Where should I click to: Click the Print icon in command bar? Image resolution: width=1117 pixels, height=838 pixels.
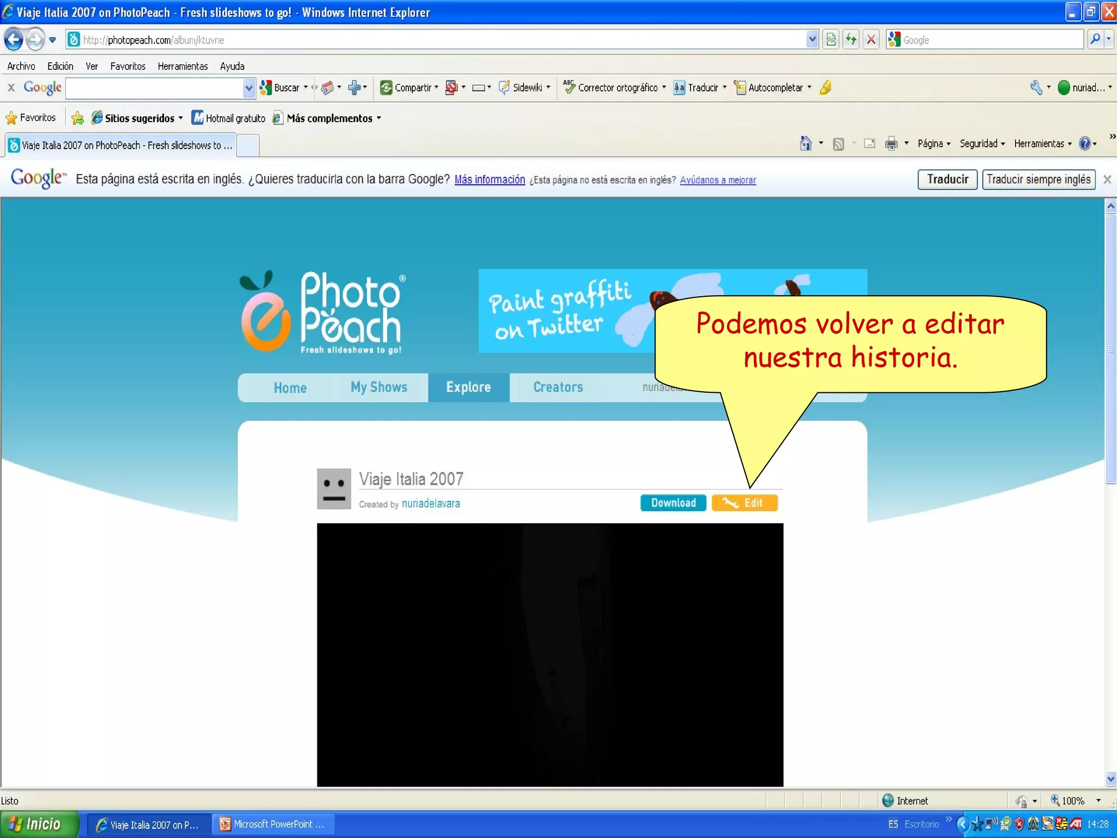(x=891, y=143)
